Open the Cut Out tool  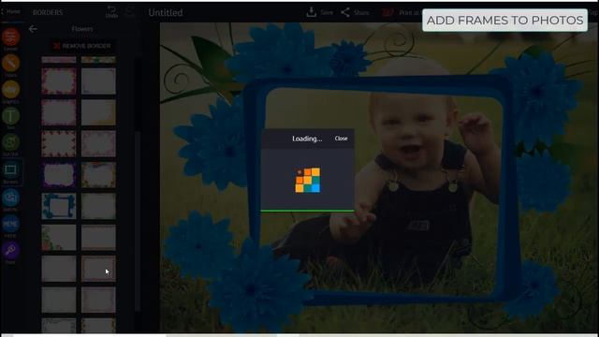pyautogui.click(x=10, y=142)
